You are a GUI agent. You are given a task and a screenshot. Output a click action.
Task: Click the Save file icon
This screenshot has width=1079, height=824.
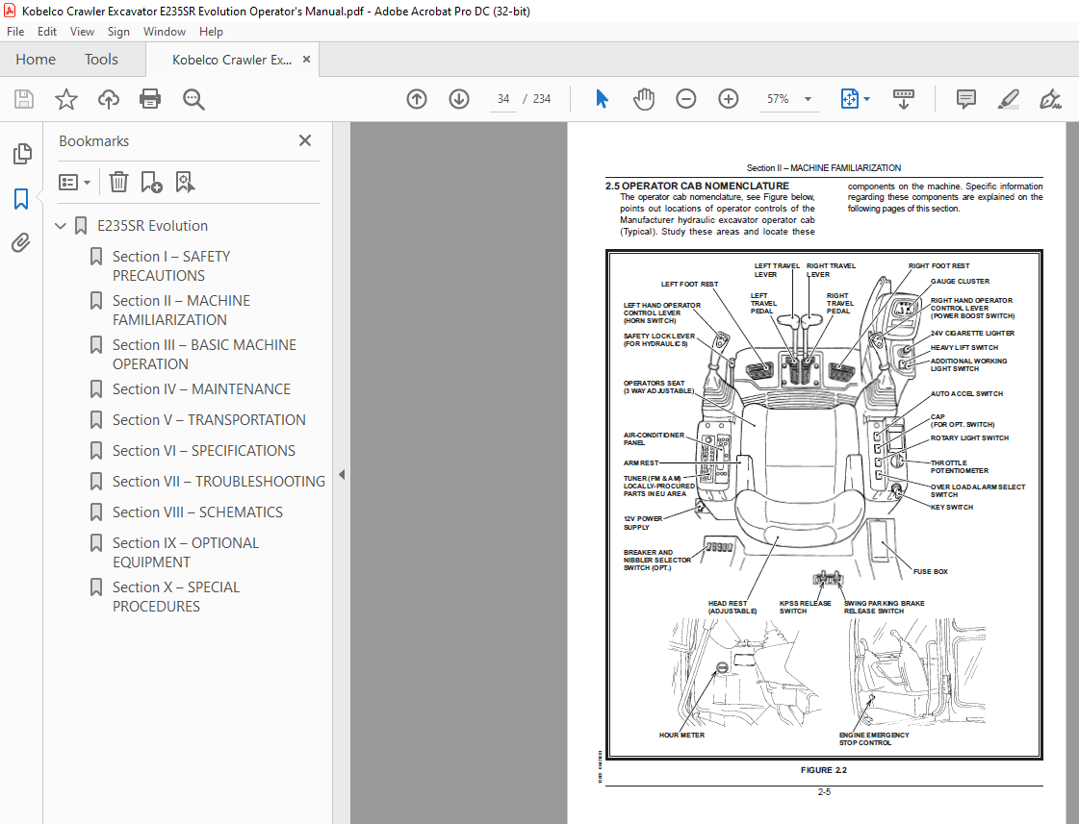24,99
